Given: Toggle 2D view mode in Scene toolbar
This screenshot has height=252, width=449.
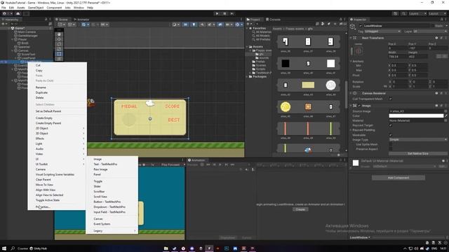Looking at the screenshot, I should coord(185,24).
